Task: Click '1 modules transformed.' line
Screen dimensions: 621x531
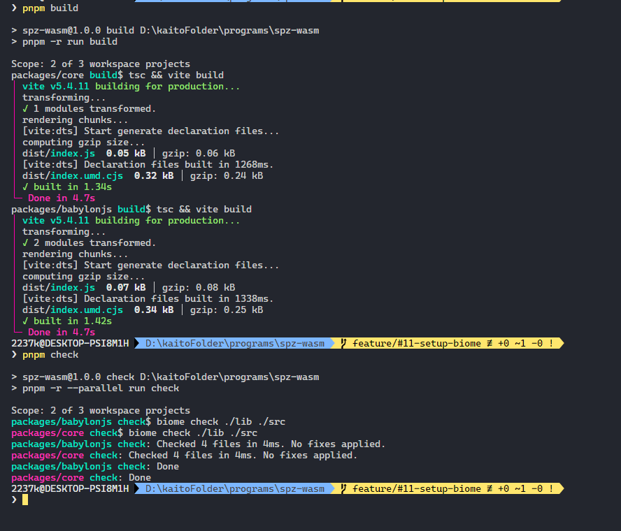Action: click(x=89, y=109)
